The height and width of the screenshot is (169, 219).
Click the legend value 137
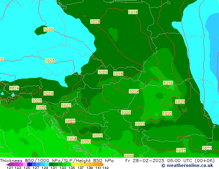pos(80,168)
